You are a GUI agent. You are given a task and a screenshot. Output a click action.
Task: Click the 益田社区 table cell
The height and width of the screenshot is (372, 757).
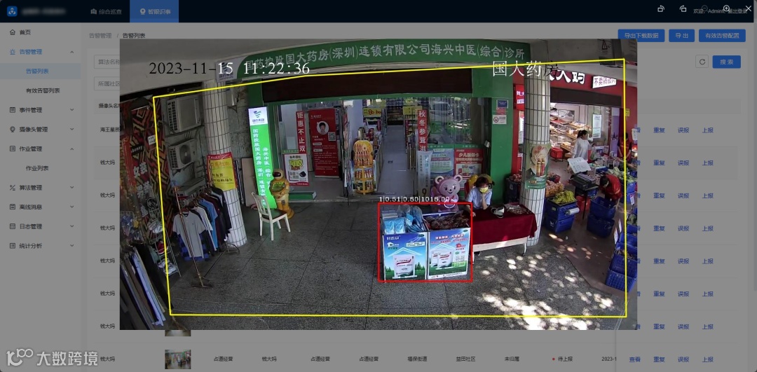pos(465,359)
